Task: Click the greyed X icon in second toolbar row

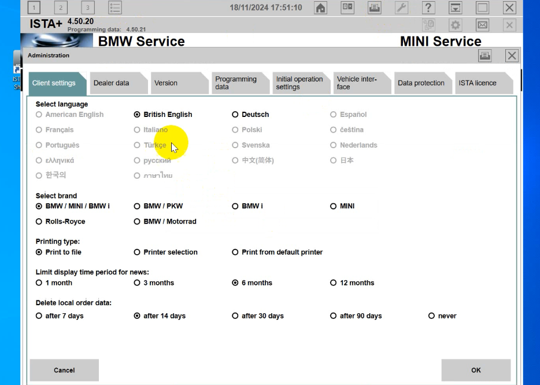Action: [509, 25]
